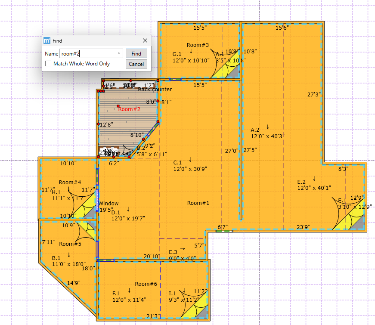Viewport: 375px width, 325px height.
Task: Click the D.1 12'0" x 19'7" dimension text
Action: pyautogui.click(x=128, y=216)
